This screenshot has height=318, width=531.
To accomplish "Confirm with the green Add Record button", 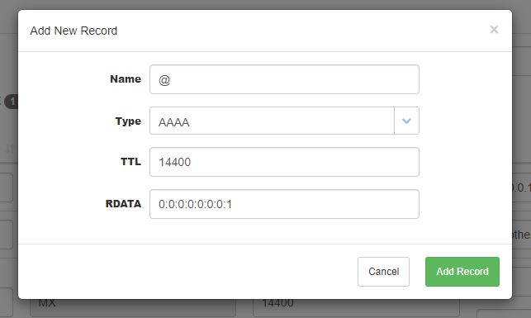I will (x=462, y=272).
